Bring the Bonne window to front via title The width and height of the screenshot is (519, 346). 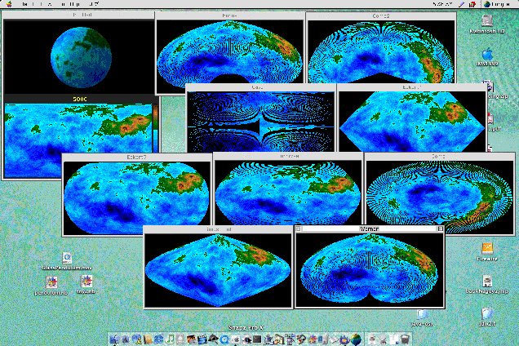pyautogui.click(x=229, y=16)
